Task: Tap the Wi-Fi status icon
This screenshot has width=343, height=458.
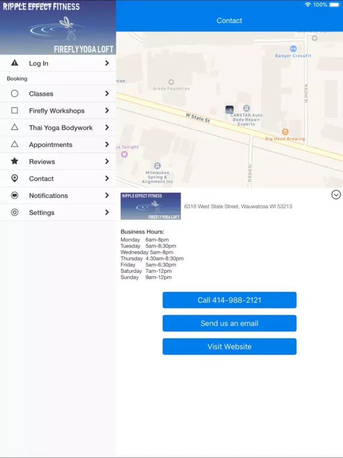Action: pyautogui.click(x=307, y=5)
